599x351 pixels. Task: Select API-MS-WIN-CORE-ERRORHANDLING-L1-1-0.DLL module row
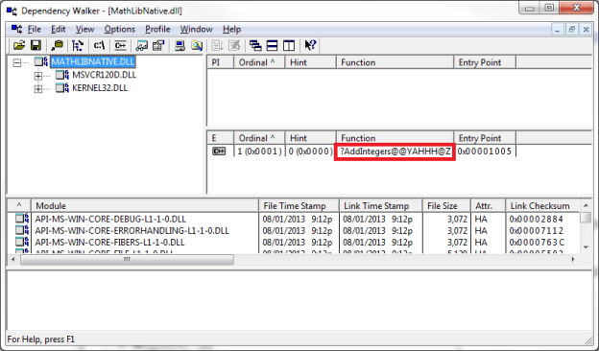[294, 231]
